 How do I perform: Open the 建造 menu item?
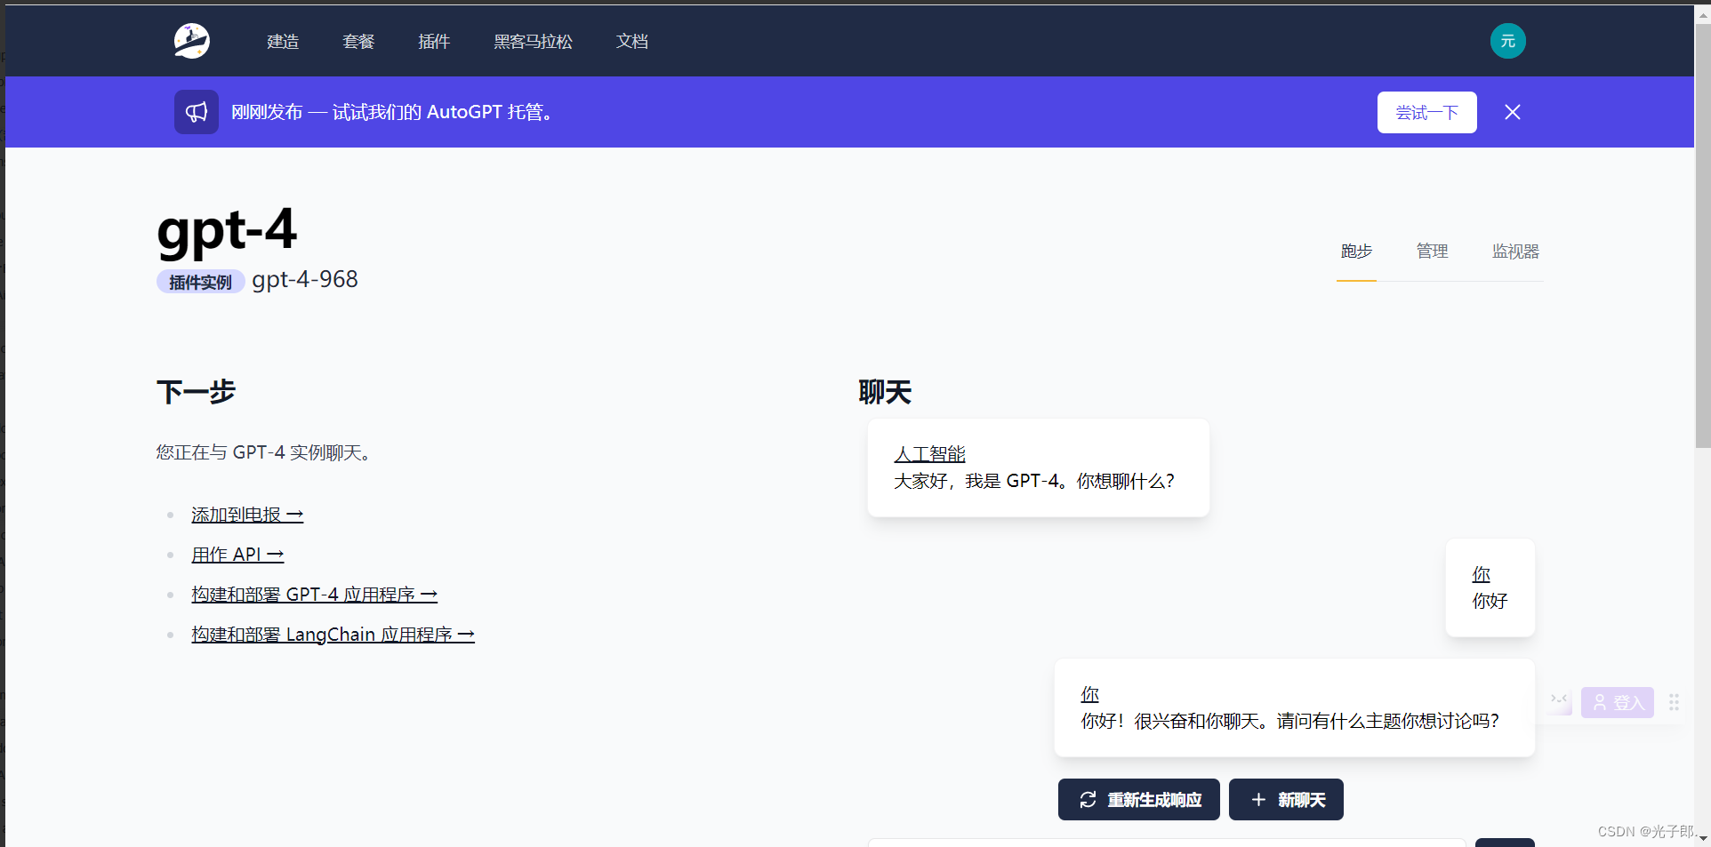coord(283,42)
